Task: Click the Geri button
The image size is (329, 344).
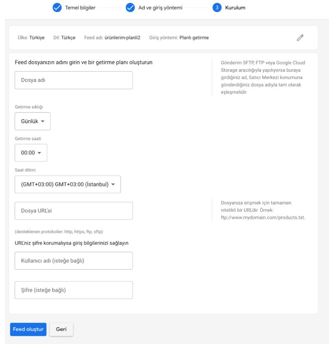Action: coord(61,329)
